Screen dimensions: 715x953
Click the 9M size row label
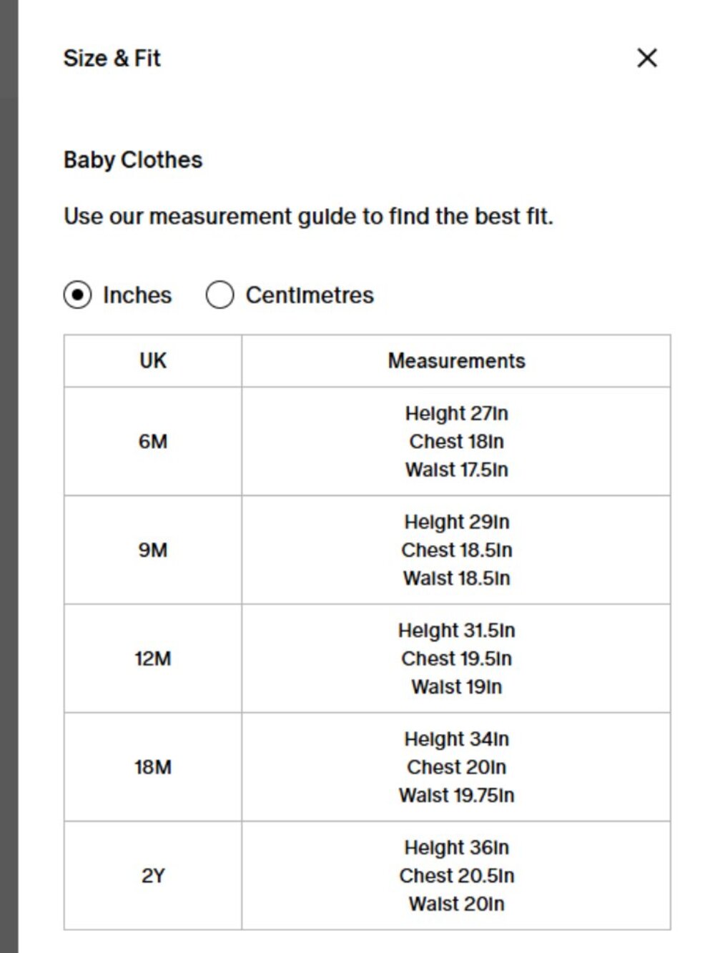click(x=153, y=550)
